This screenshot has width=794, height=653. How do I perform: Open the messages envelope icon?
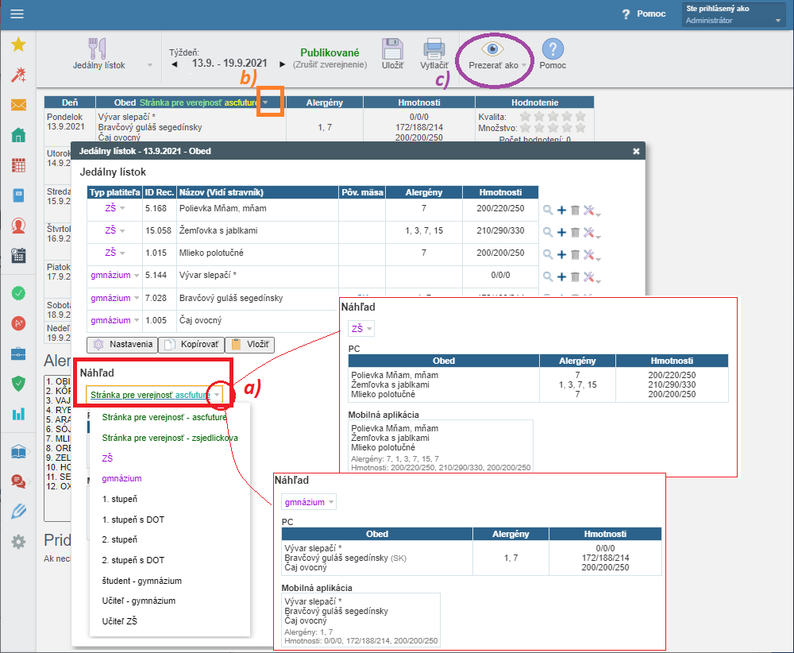tap(18, 105)
